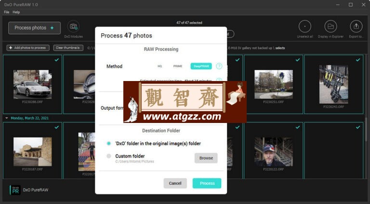Click Browse for custom folder

click(206, 158)
